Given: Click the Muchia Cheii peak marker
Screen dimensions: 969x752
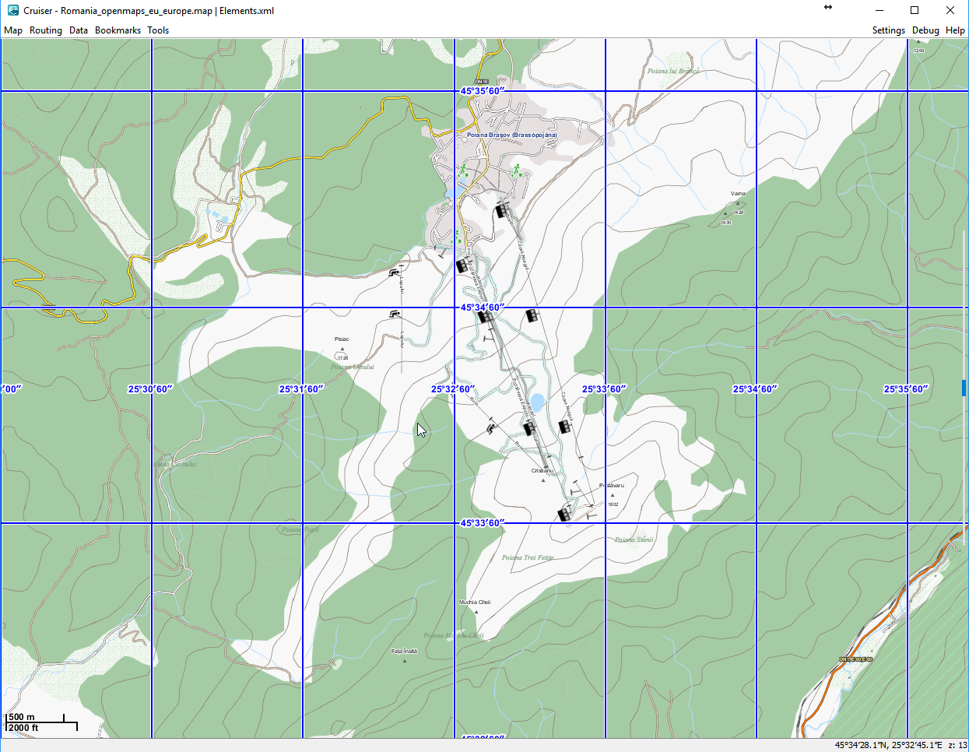Looking at the screenshot, I should click(476, 612).
